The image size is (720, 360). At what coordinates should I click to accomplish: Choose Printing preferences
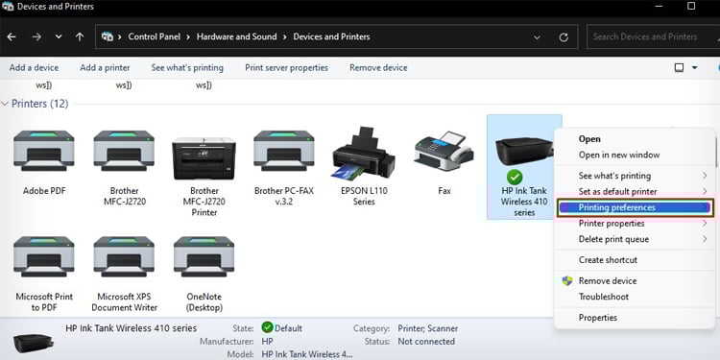point(636,207)
